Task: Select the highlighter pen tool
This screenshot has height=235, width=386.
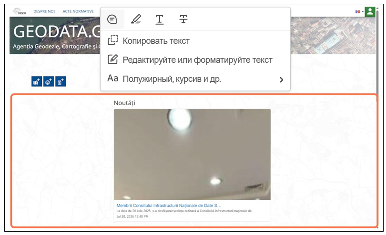Action: coord(136,20)
